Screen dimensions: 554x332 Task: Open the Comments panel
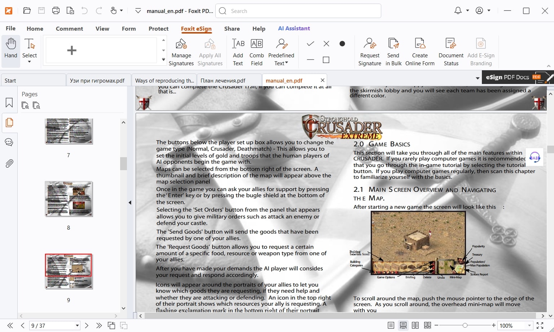[x=9, y=142]
